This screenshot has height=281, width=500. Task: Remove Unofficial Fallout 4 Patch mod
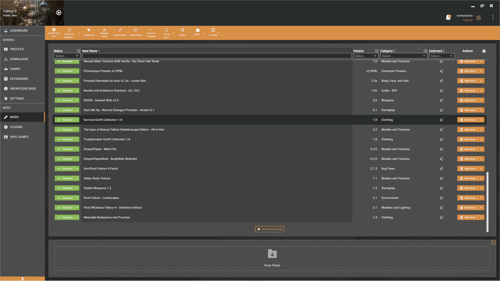click(x=467, y=169)
